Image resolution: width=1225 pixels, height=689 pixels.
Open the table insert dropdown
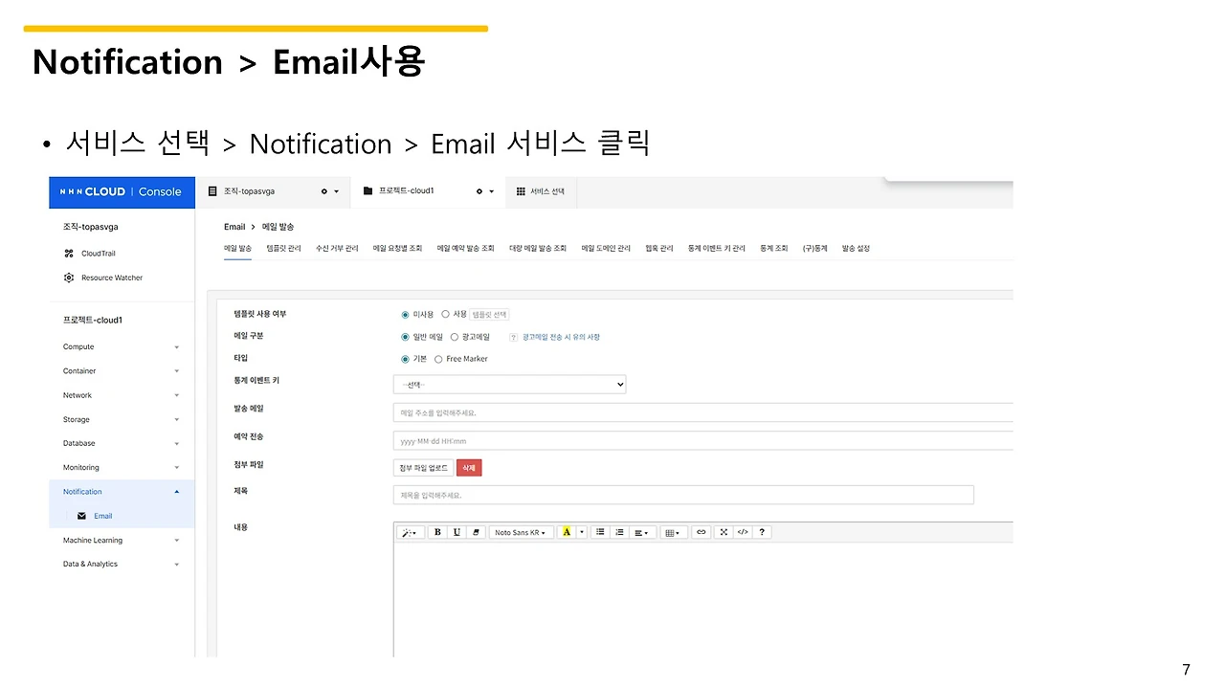[x=674, y=532]
